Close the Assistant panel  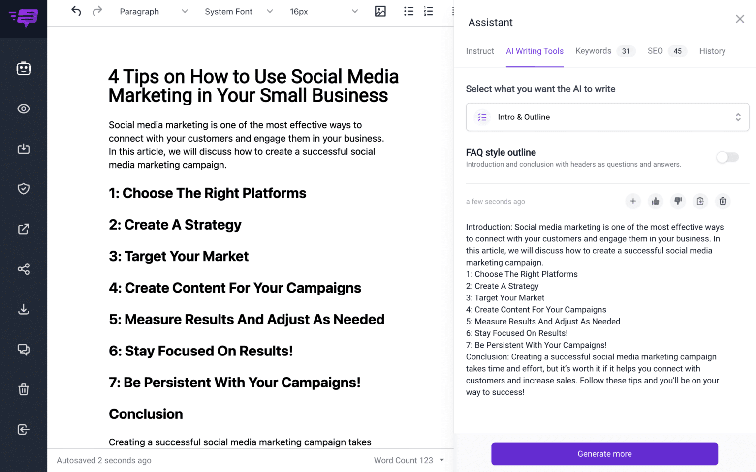coord(740,19)
